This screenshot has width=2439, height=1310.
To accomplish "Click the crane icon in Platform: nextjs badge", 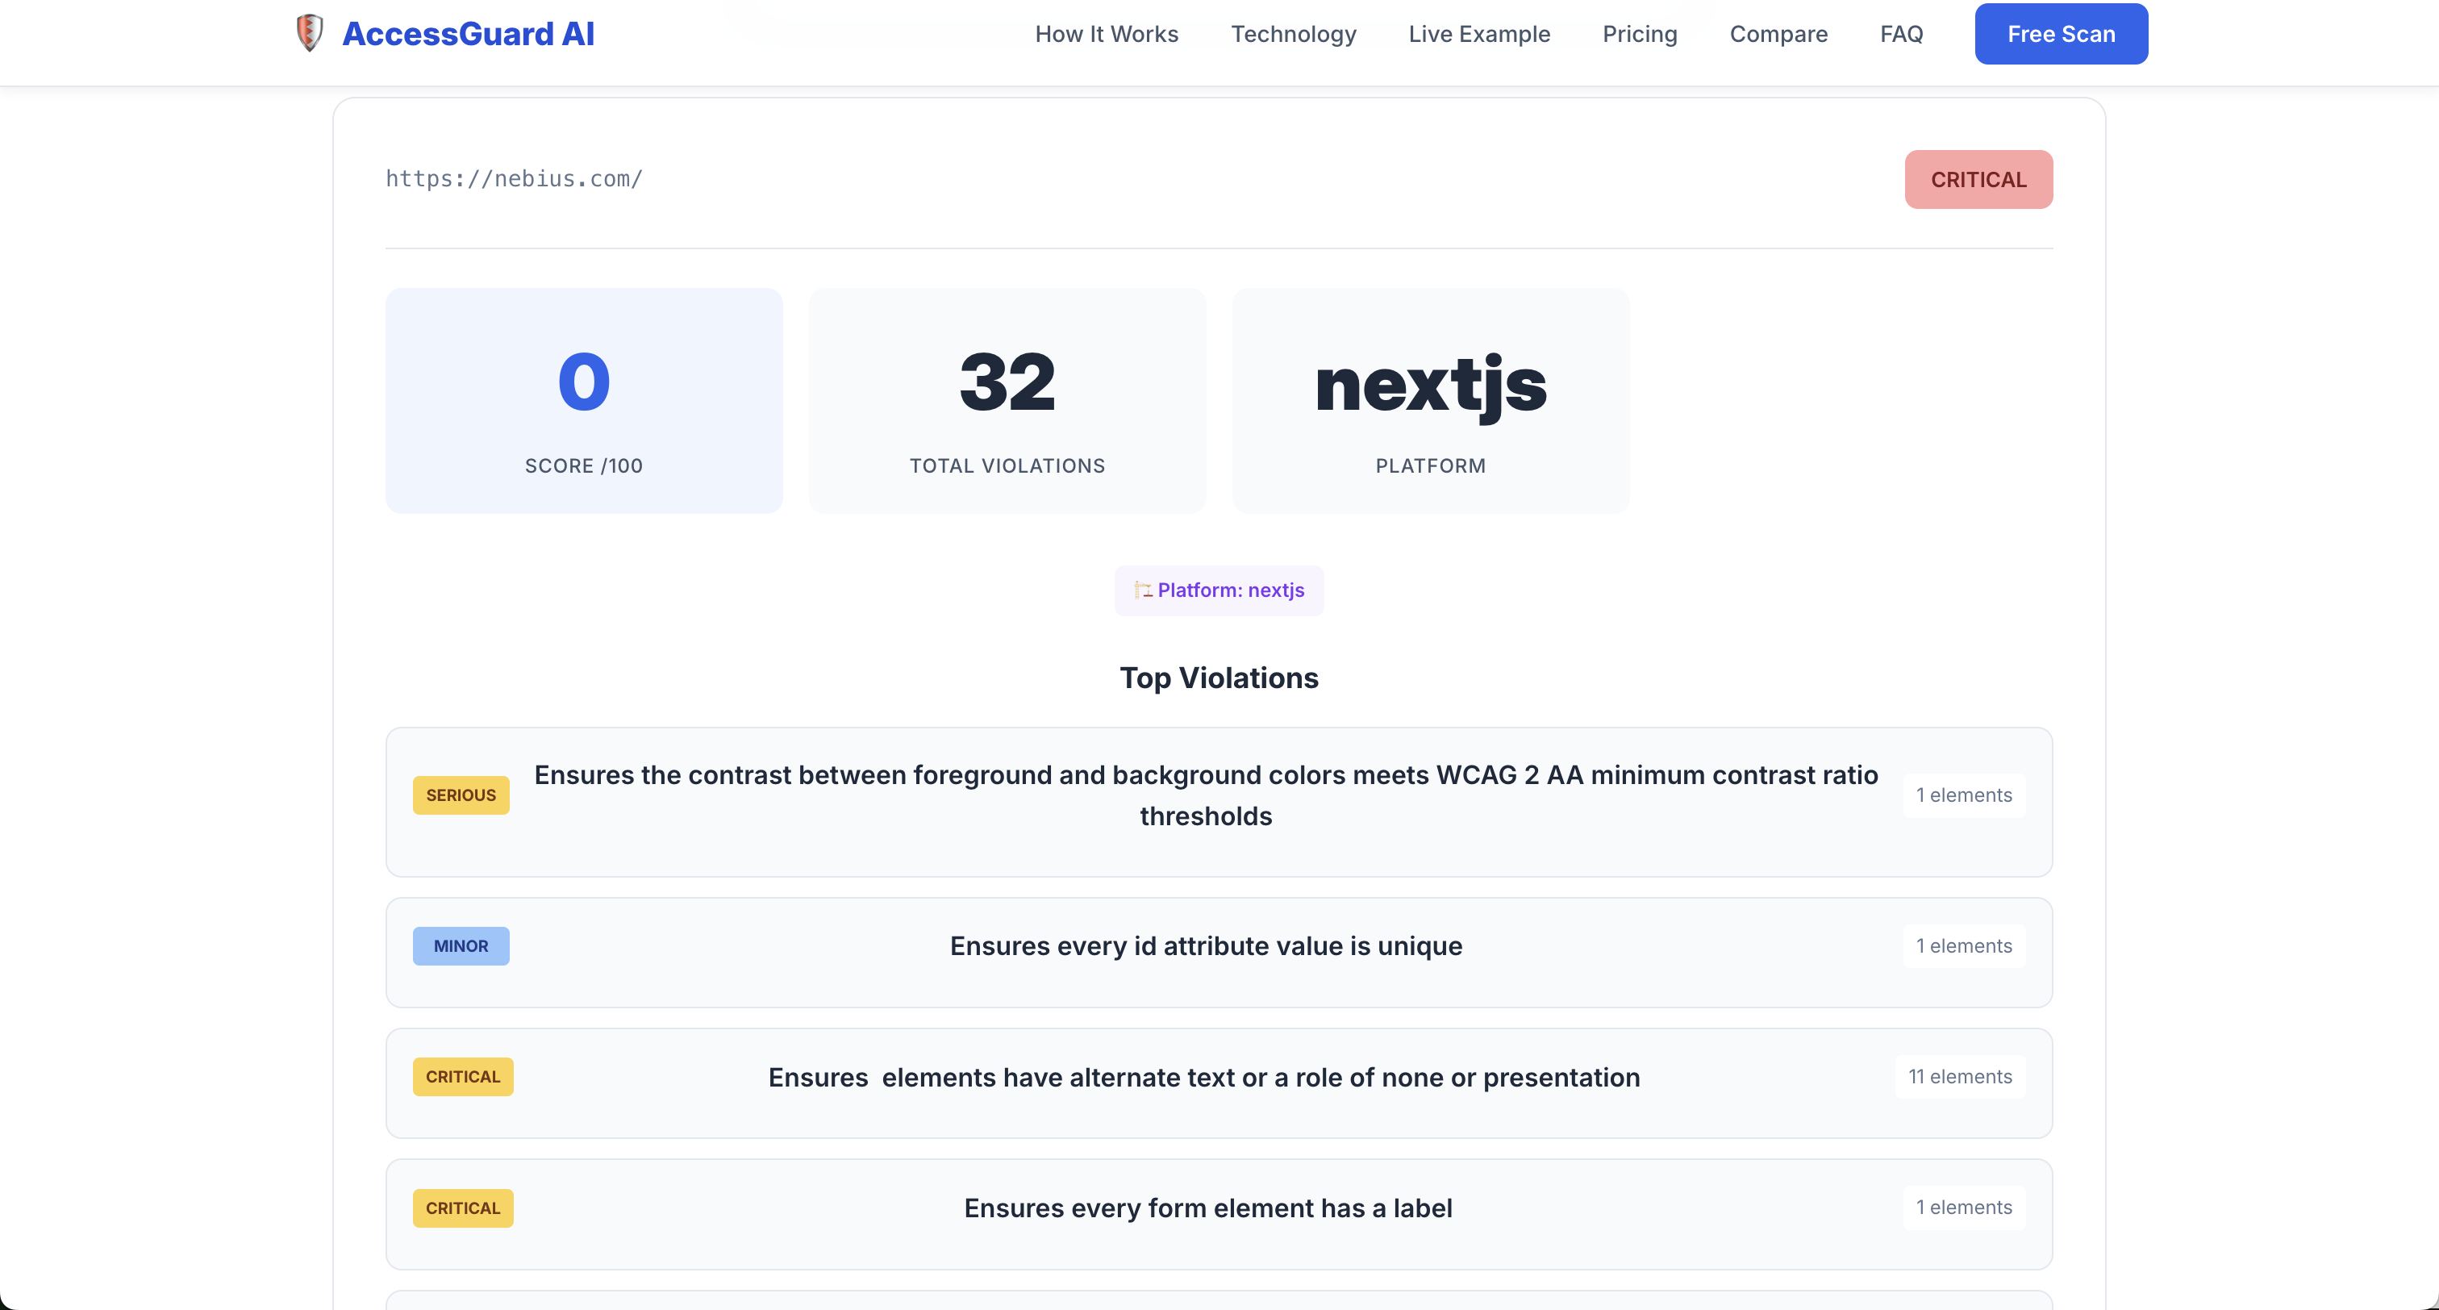I will 1143,590.
